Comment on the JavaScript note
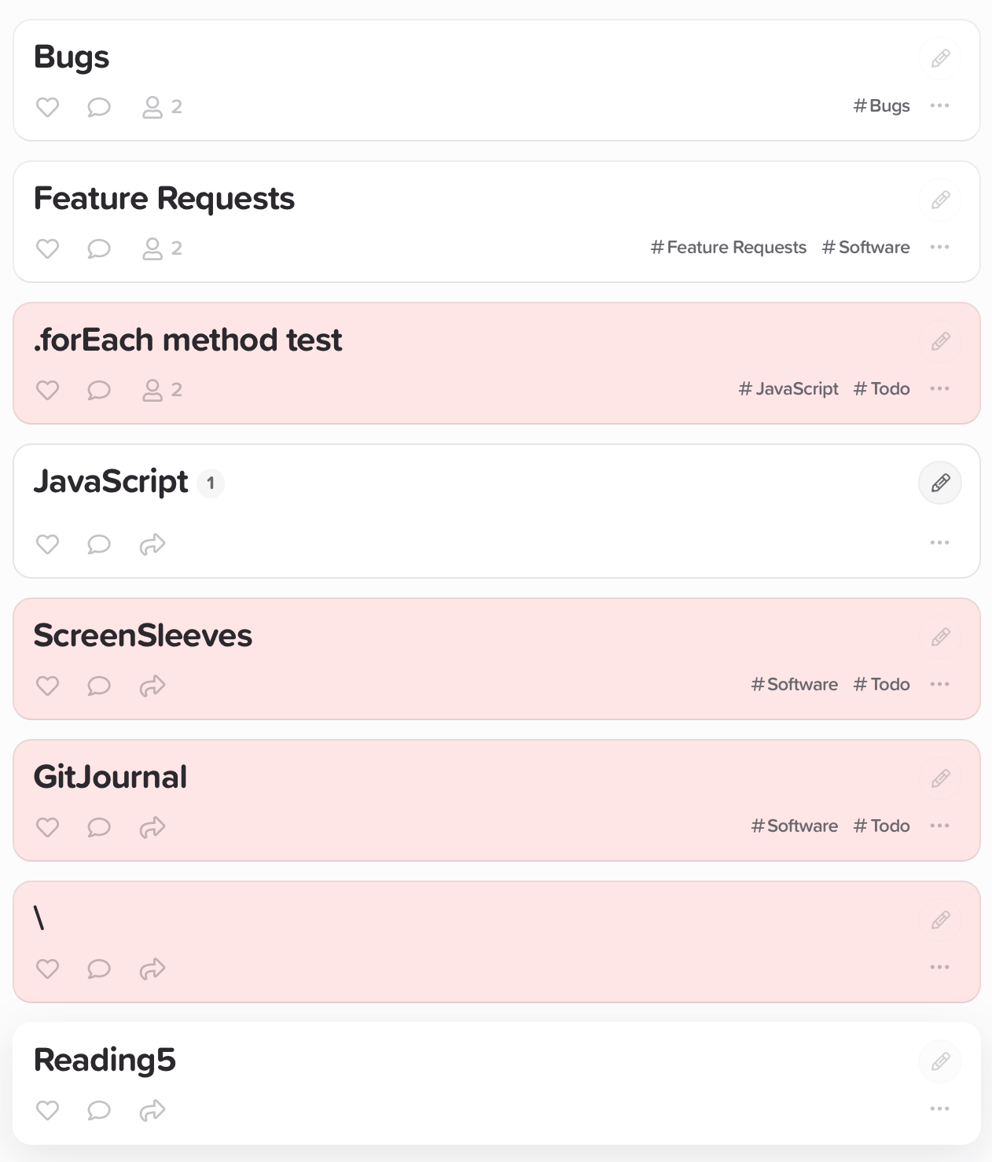Screen dimensions: 992x1162 (x=99, y=544)
